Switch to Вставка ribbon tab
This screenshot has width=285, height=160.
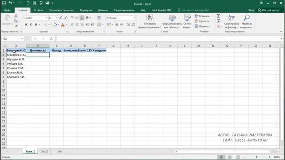tap(38, 10)
